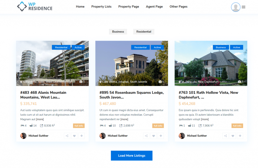Image resolution: width=258 pixels, height=168 pixels.
Task: Favorite the Rath Hollow Vista listing
Action: click(233, 136)
